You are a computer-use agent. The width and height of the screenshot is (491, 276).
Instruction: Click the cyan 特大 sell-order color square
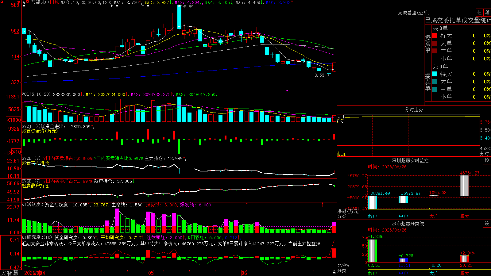point(435,74)
